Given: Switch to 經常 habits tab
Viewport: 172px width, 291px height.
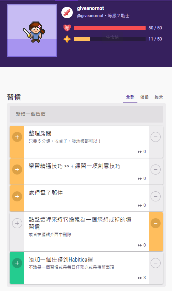Looking at the screenshot, I should point(159,97).
